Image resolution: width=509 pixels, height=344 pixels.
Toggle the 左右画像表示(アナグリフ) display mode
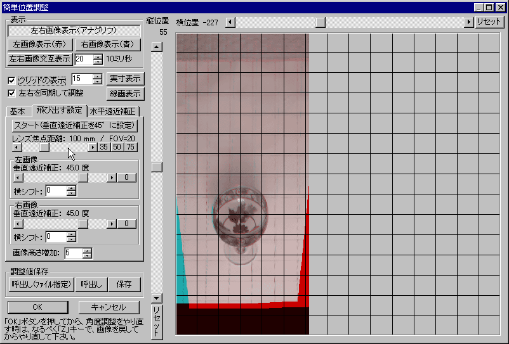click(x=76, y=30)
